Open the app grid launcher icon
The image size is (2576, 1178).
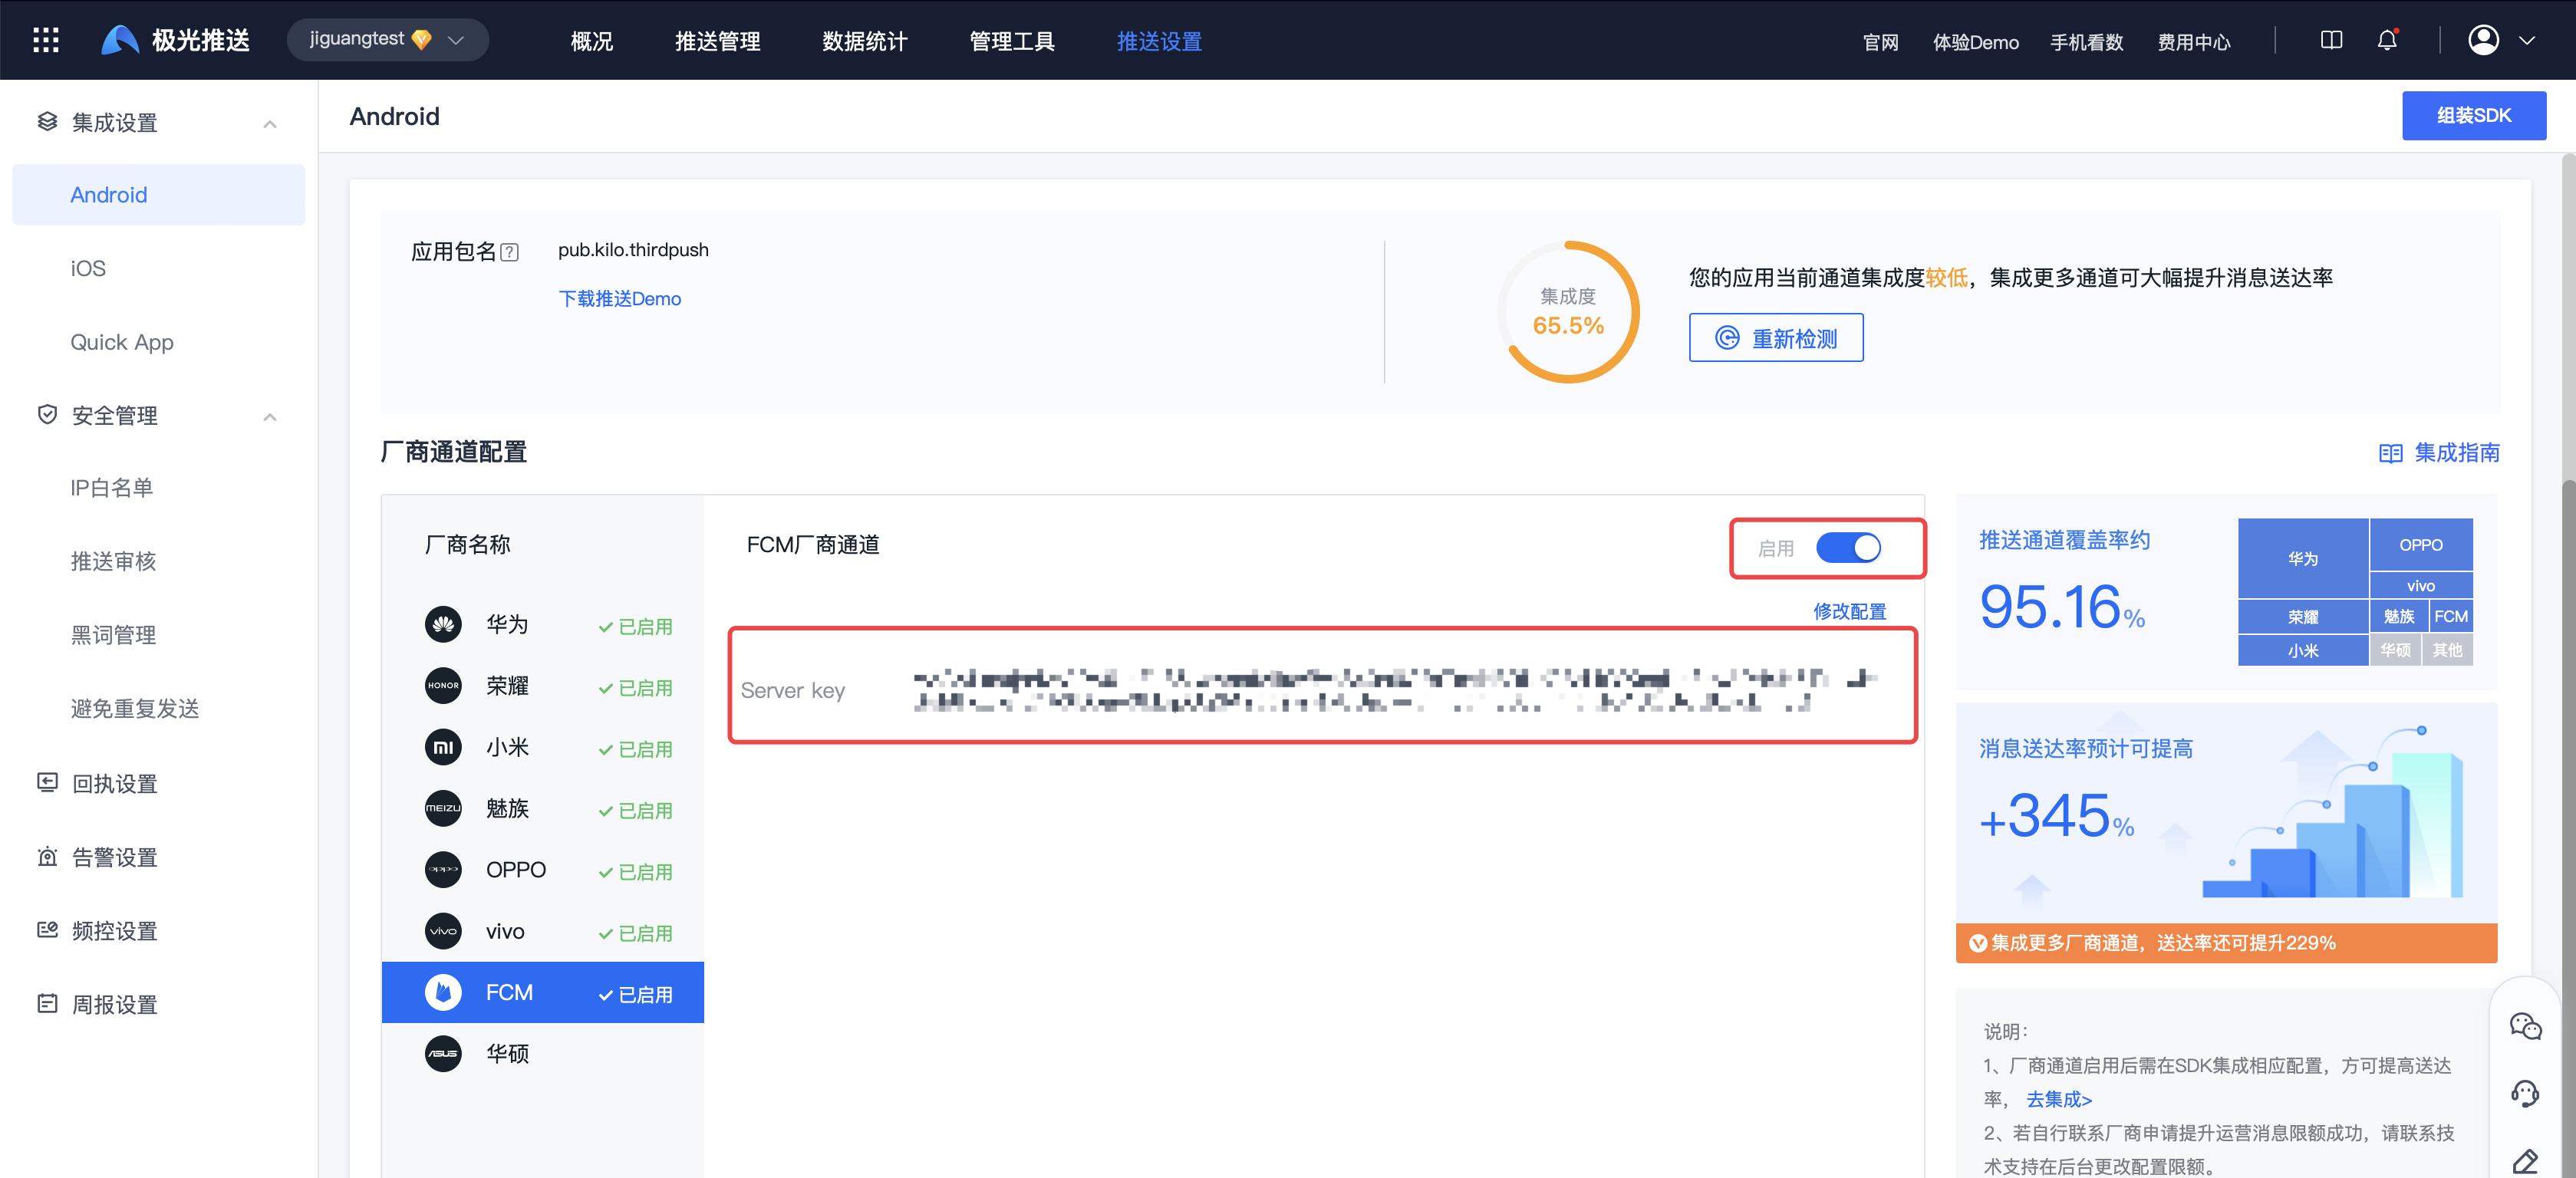(x=46, y=40)
